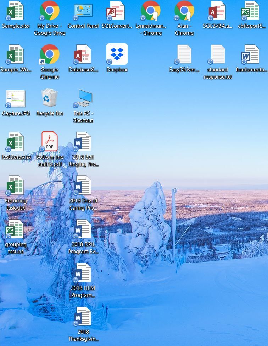This screenshot has width=268, height=346.
Task: Select the Alan - Chrome profile shortcut
Action: pyautogui.click(x=184, y=11)
